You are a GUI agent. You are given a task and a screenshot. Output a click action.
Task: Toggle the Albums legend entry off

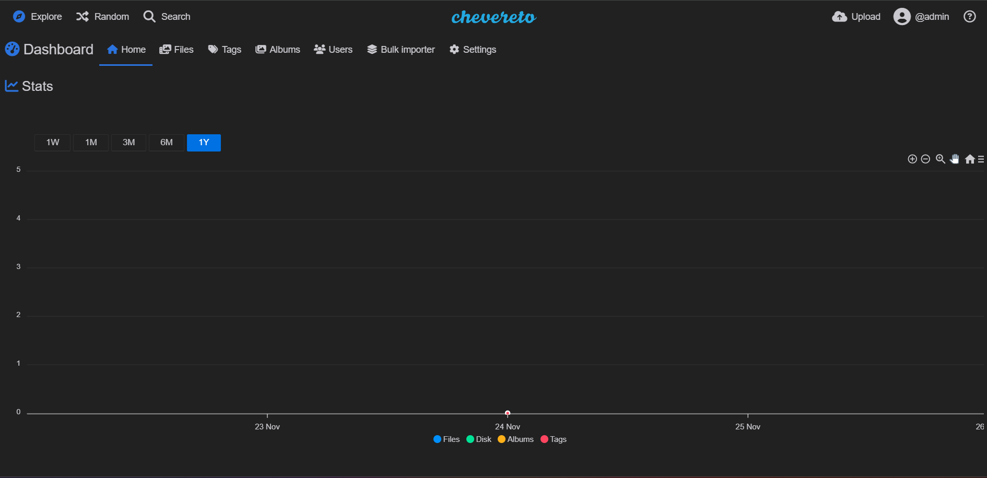point(515,439)
